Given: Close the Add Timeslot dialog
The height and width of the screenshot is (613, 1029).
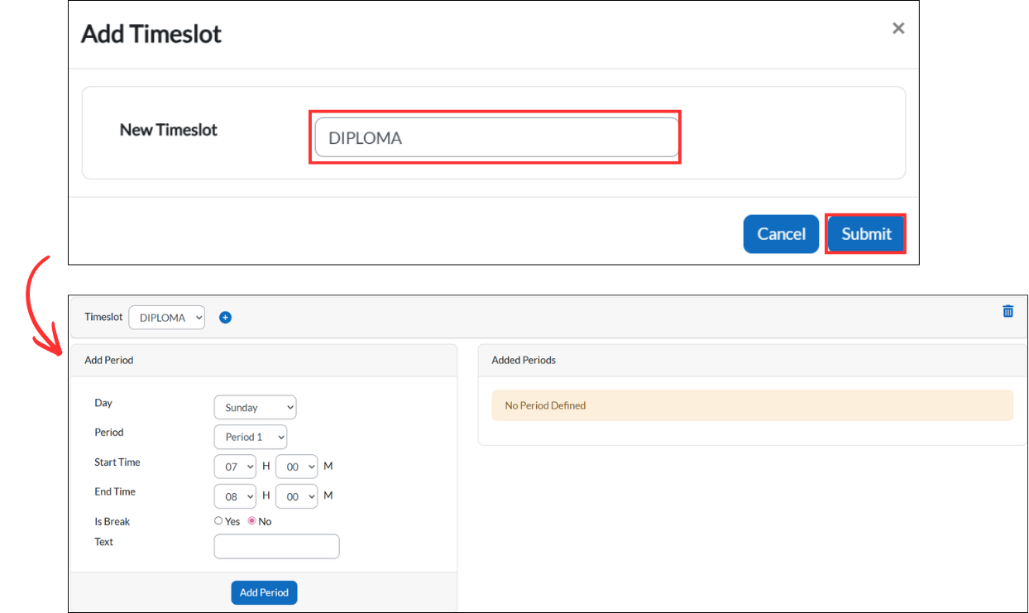Looking at the screenshot, I should click(898, 28).
